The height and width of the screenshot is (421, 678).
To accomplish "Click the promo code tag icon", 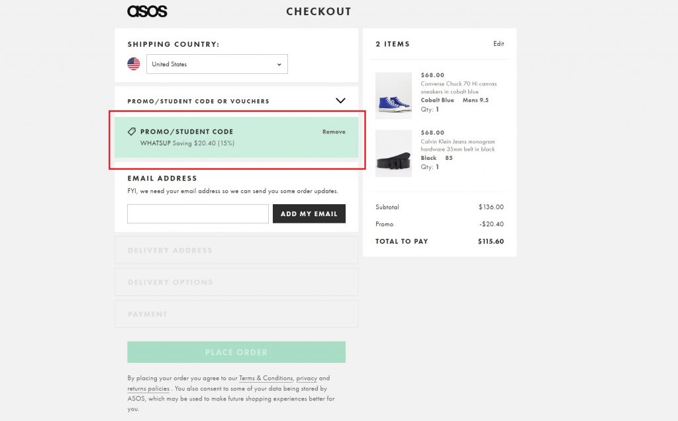I will (x=132, y=132).
